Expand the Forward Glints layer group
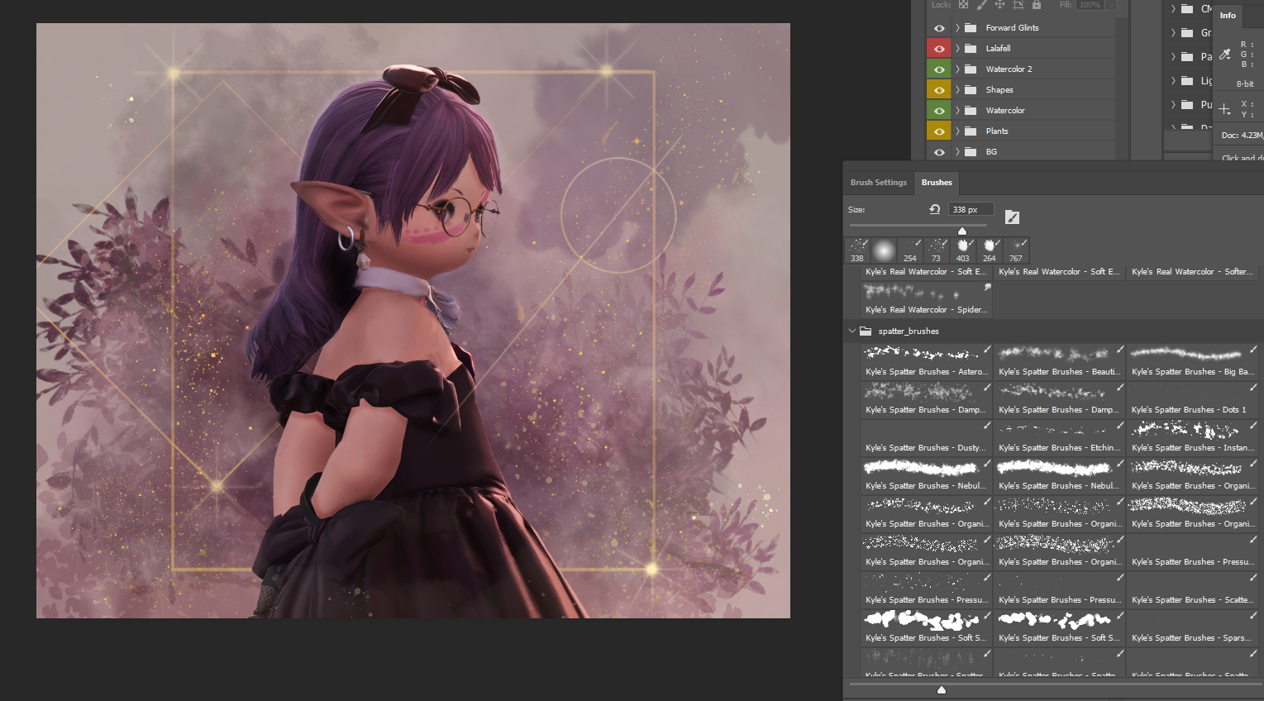The width and height of the screenshot is (1264, 701). (x=957, y=28)
